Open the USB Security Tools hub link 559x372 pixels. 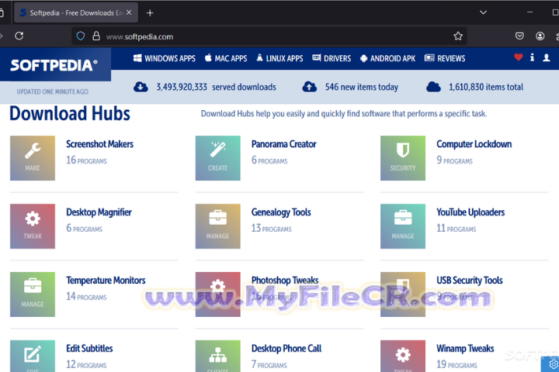470,281
